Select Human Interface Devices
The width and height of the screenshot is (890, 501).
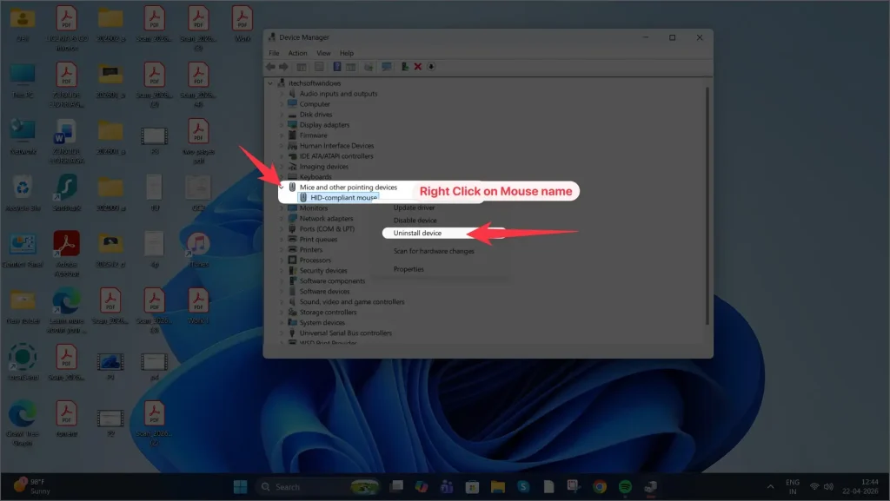(336, 146)
